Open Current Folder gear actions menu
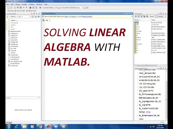Image resolution: width=173 pixels, height=129 pixels. point(39,17)
